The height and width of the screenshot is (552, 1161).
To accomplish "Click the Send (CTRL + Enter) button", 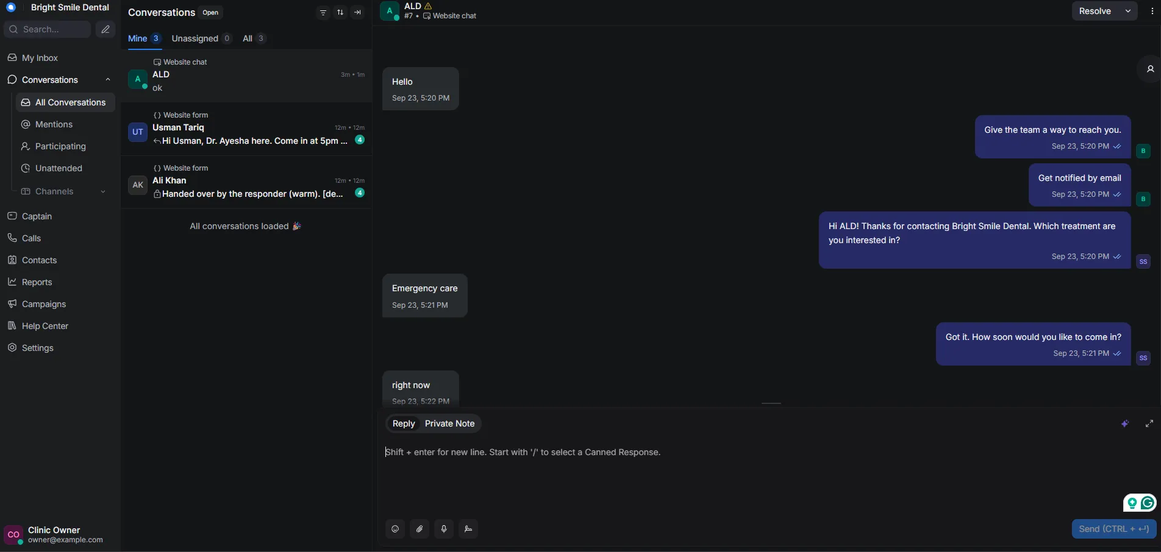I will [x=1114, y=529].
